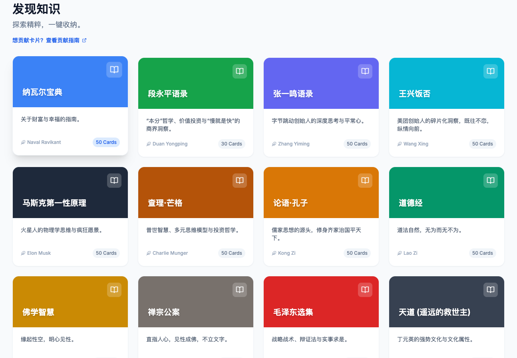
Task: Click the 30 Cards badge on 段永平语录
Action: click(232, 144)
